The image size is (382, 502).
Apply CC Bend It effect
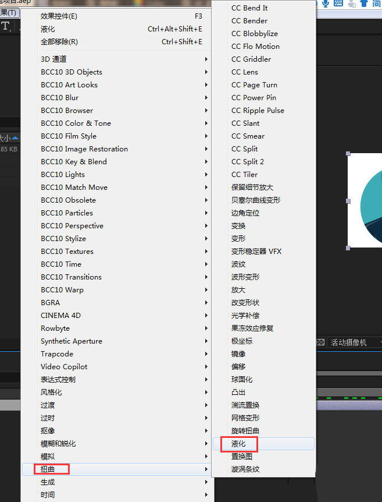(x=264, y=8)
